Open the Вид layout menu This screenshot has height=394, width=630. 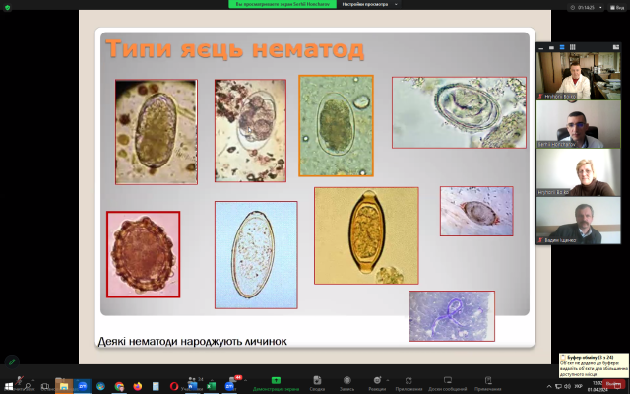click(617, 8)
